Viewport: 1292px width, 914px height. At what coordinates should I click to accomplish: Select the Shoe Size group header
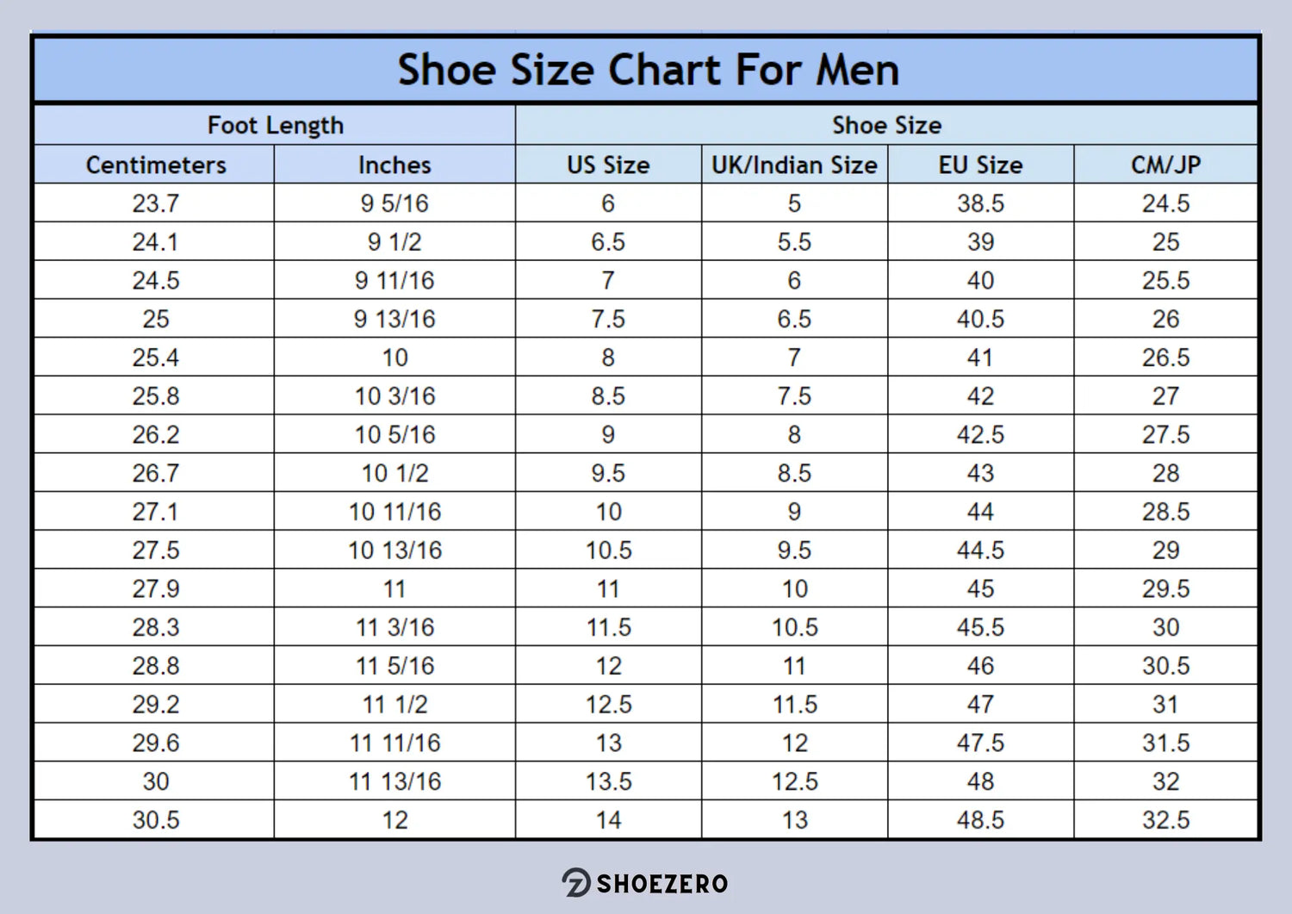pyautogui.click(x=886, y=126)
